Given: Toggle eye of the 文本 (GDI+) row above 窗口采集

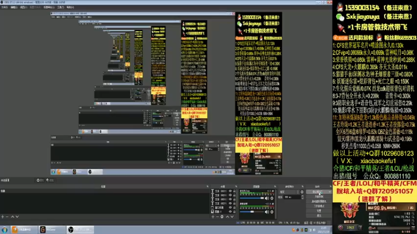Looking at the screenshot, I should [x=230, y=203].
